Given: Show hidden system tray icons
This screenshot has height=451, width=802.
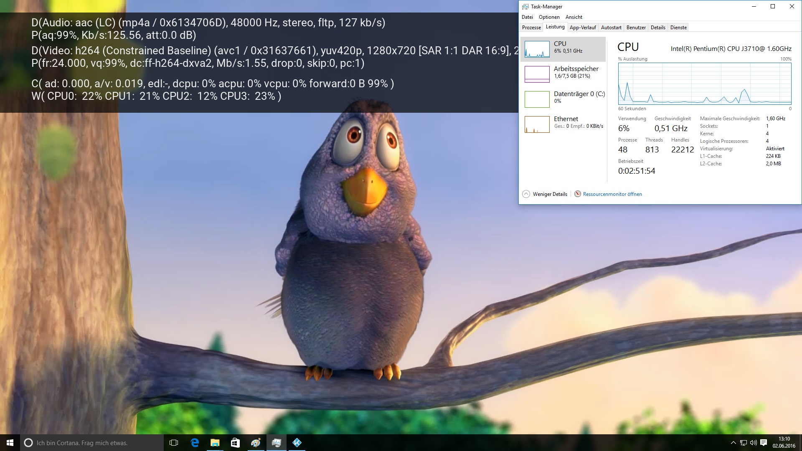Looking at the screenshot, I should [733, 443].
